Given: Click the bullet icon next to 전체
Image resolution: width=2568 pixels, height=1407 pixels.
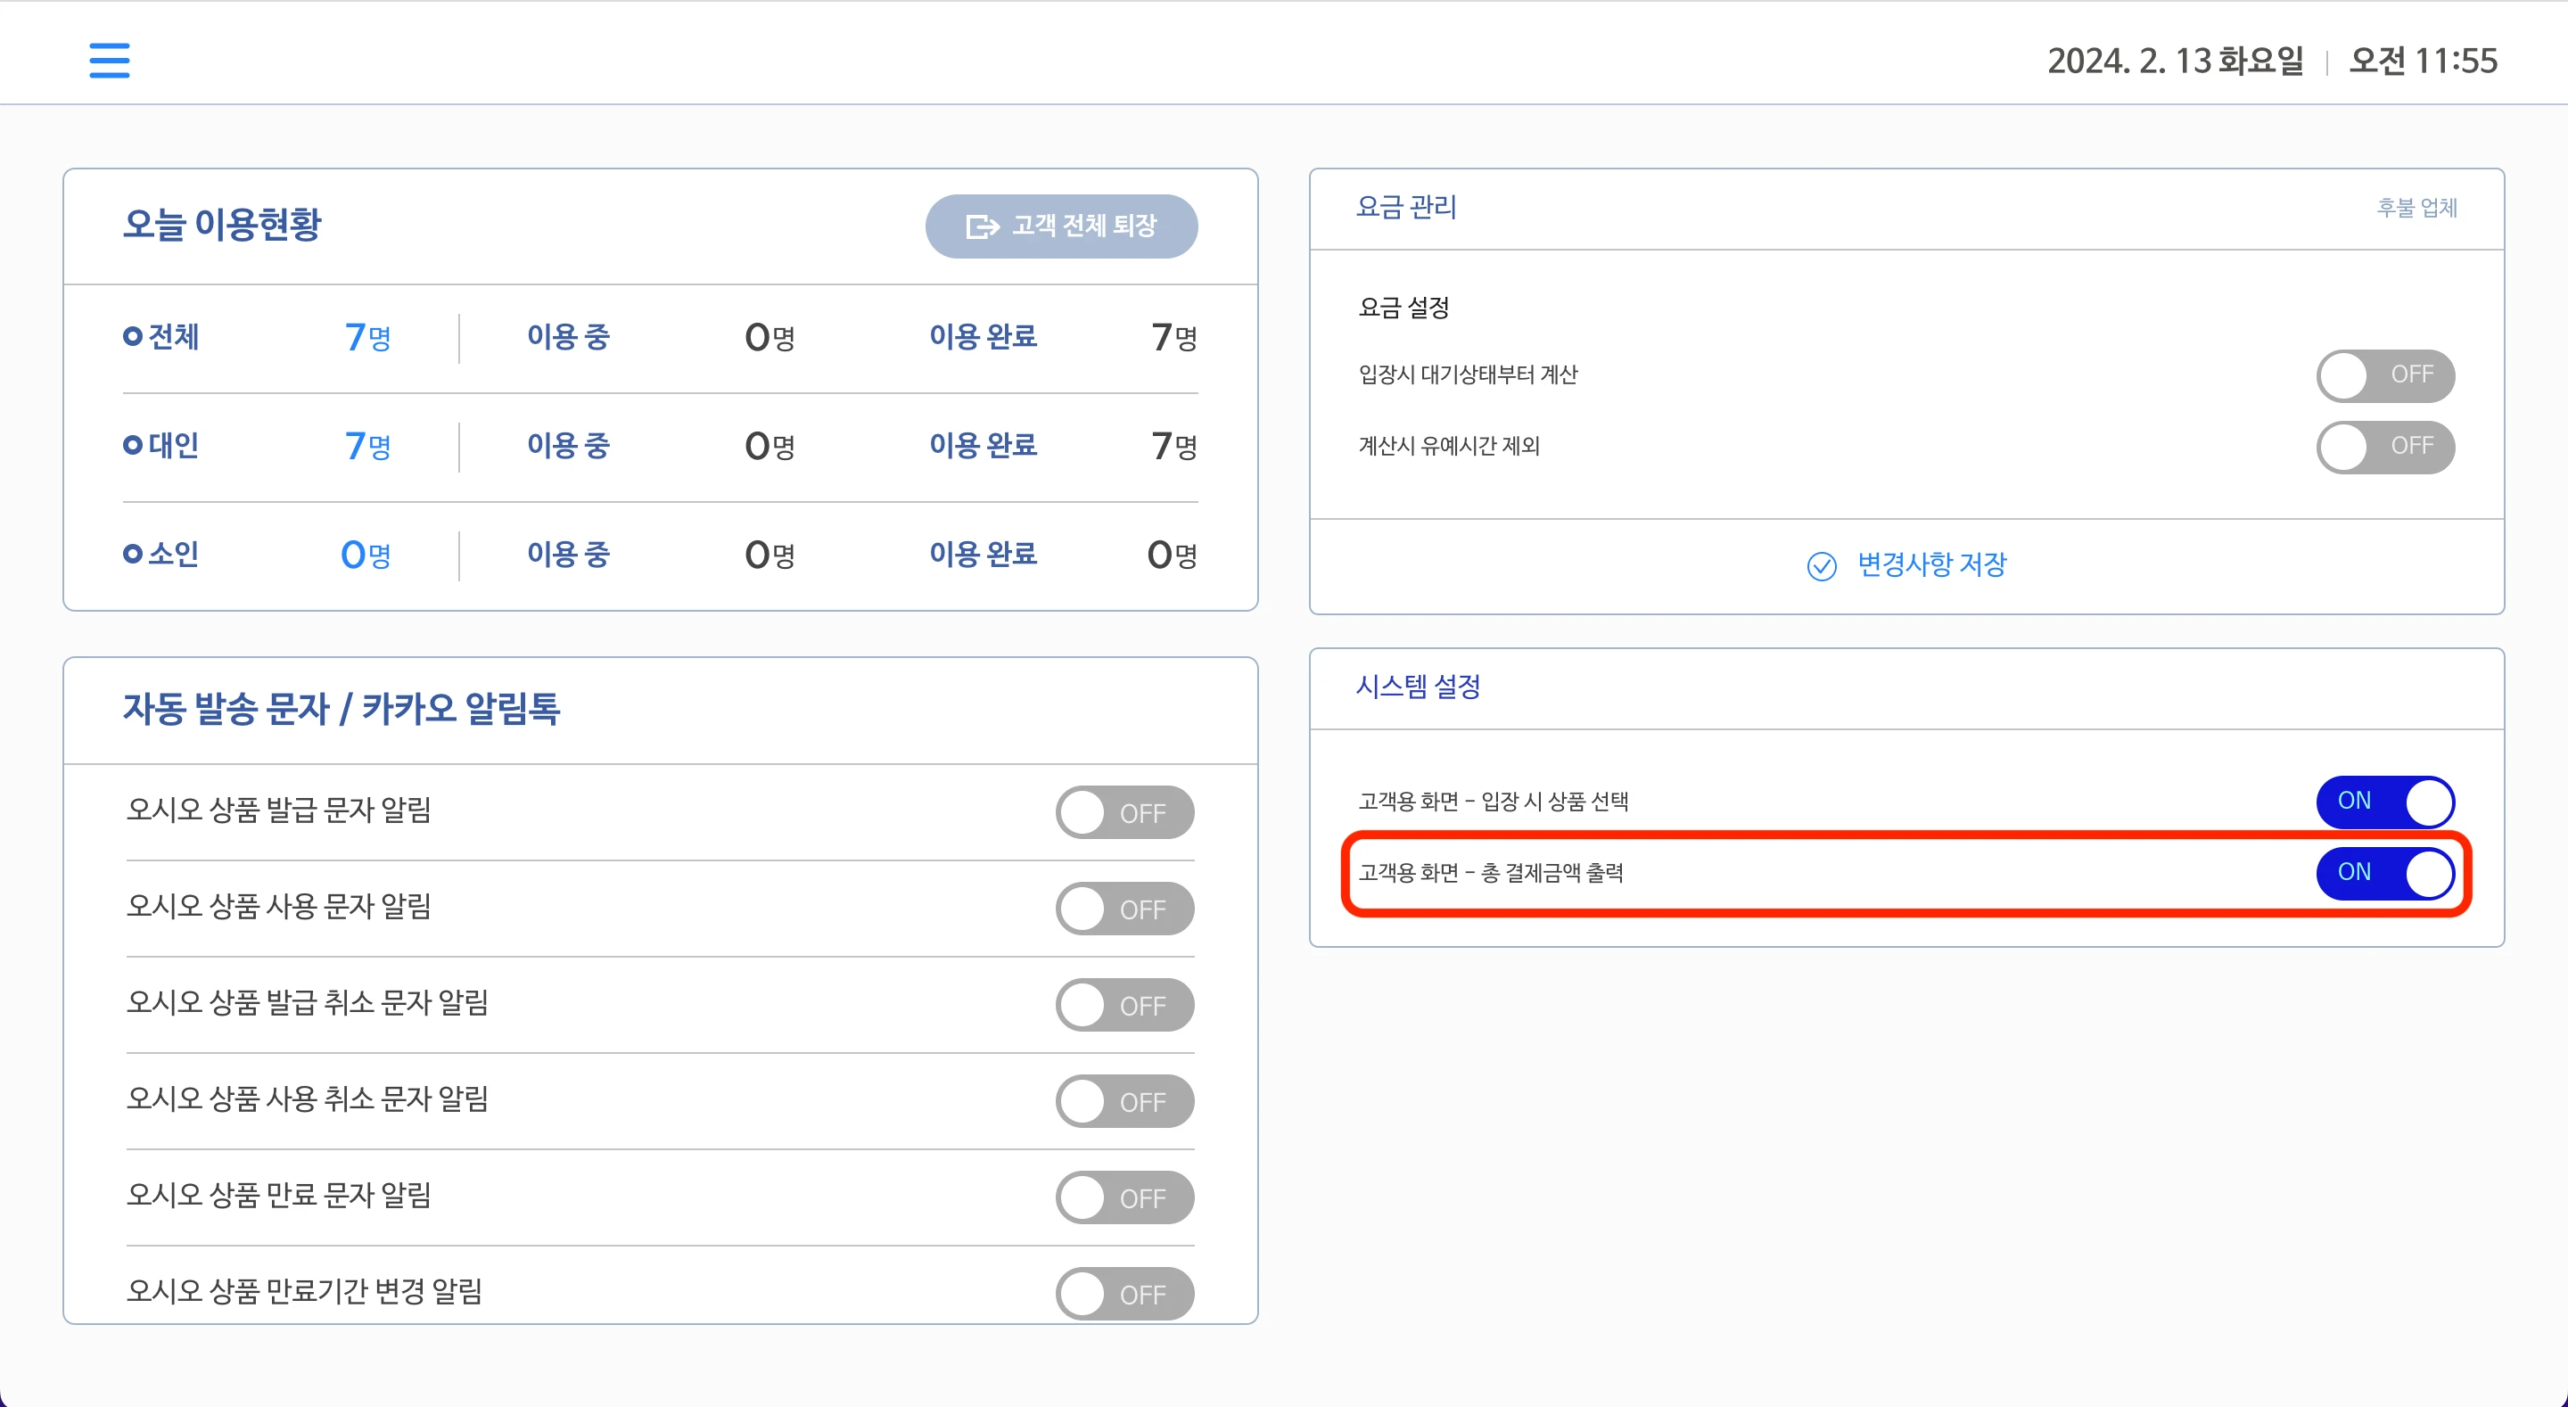Looking at the screenshot, I should coord(132,336).
